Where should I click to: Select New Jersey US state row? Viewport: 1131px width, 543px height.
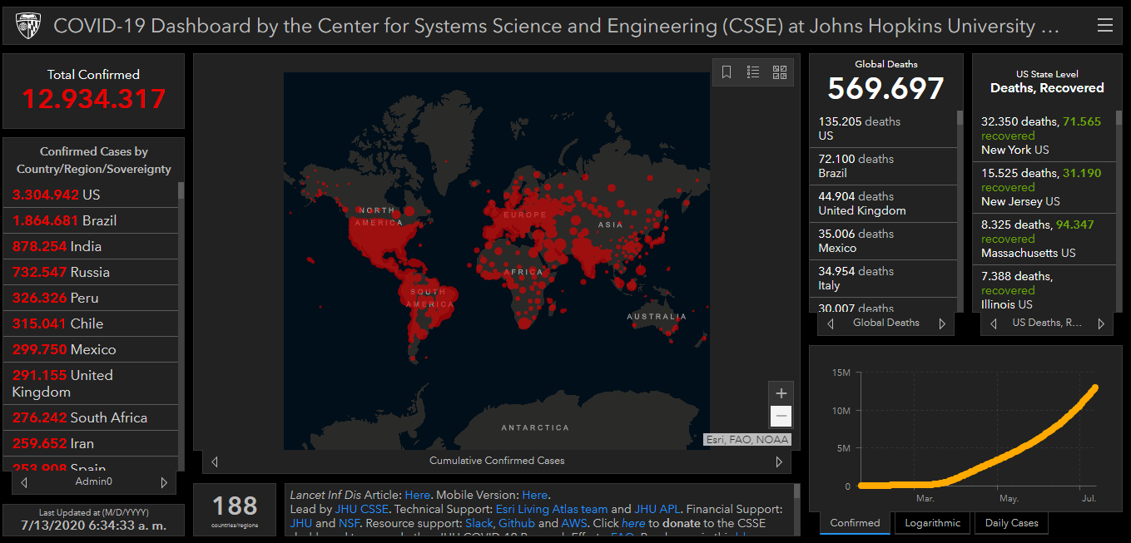point(1044,187)
